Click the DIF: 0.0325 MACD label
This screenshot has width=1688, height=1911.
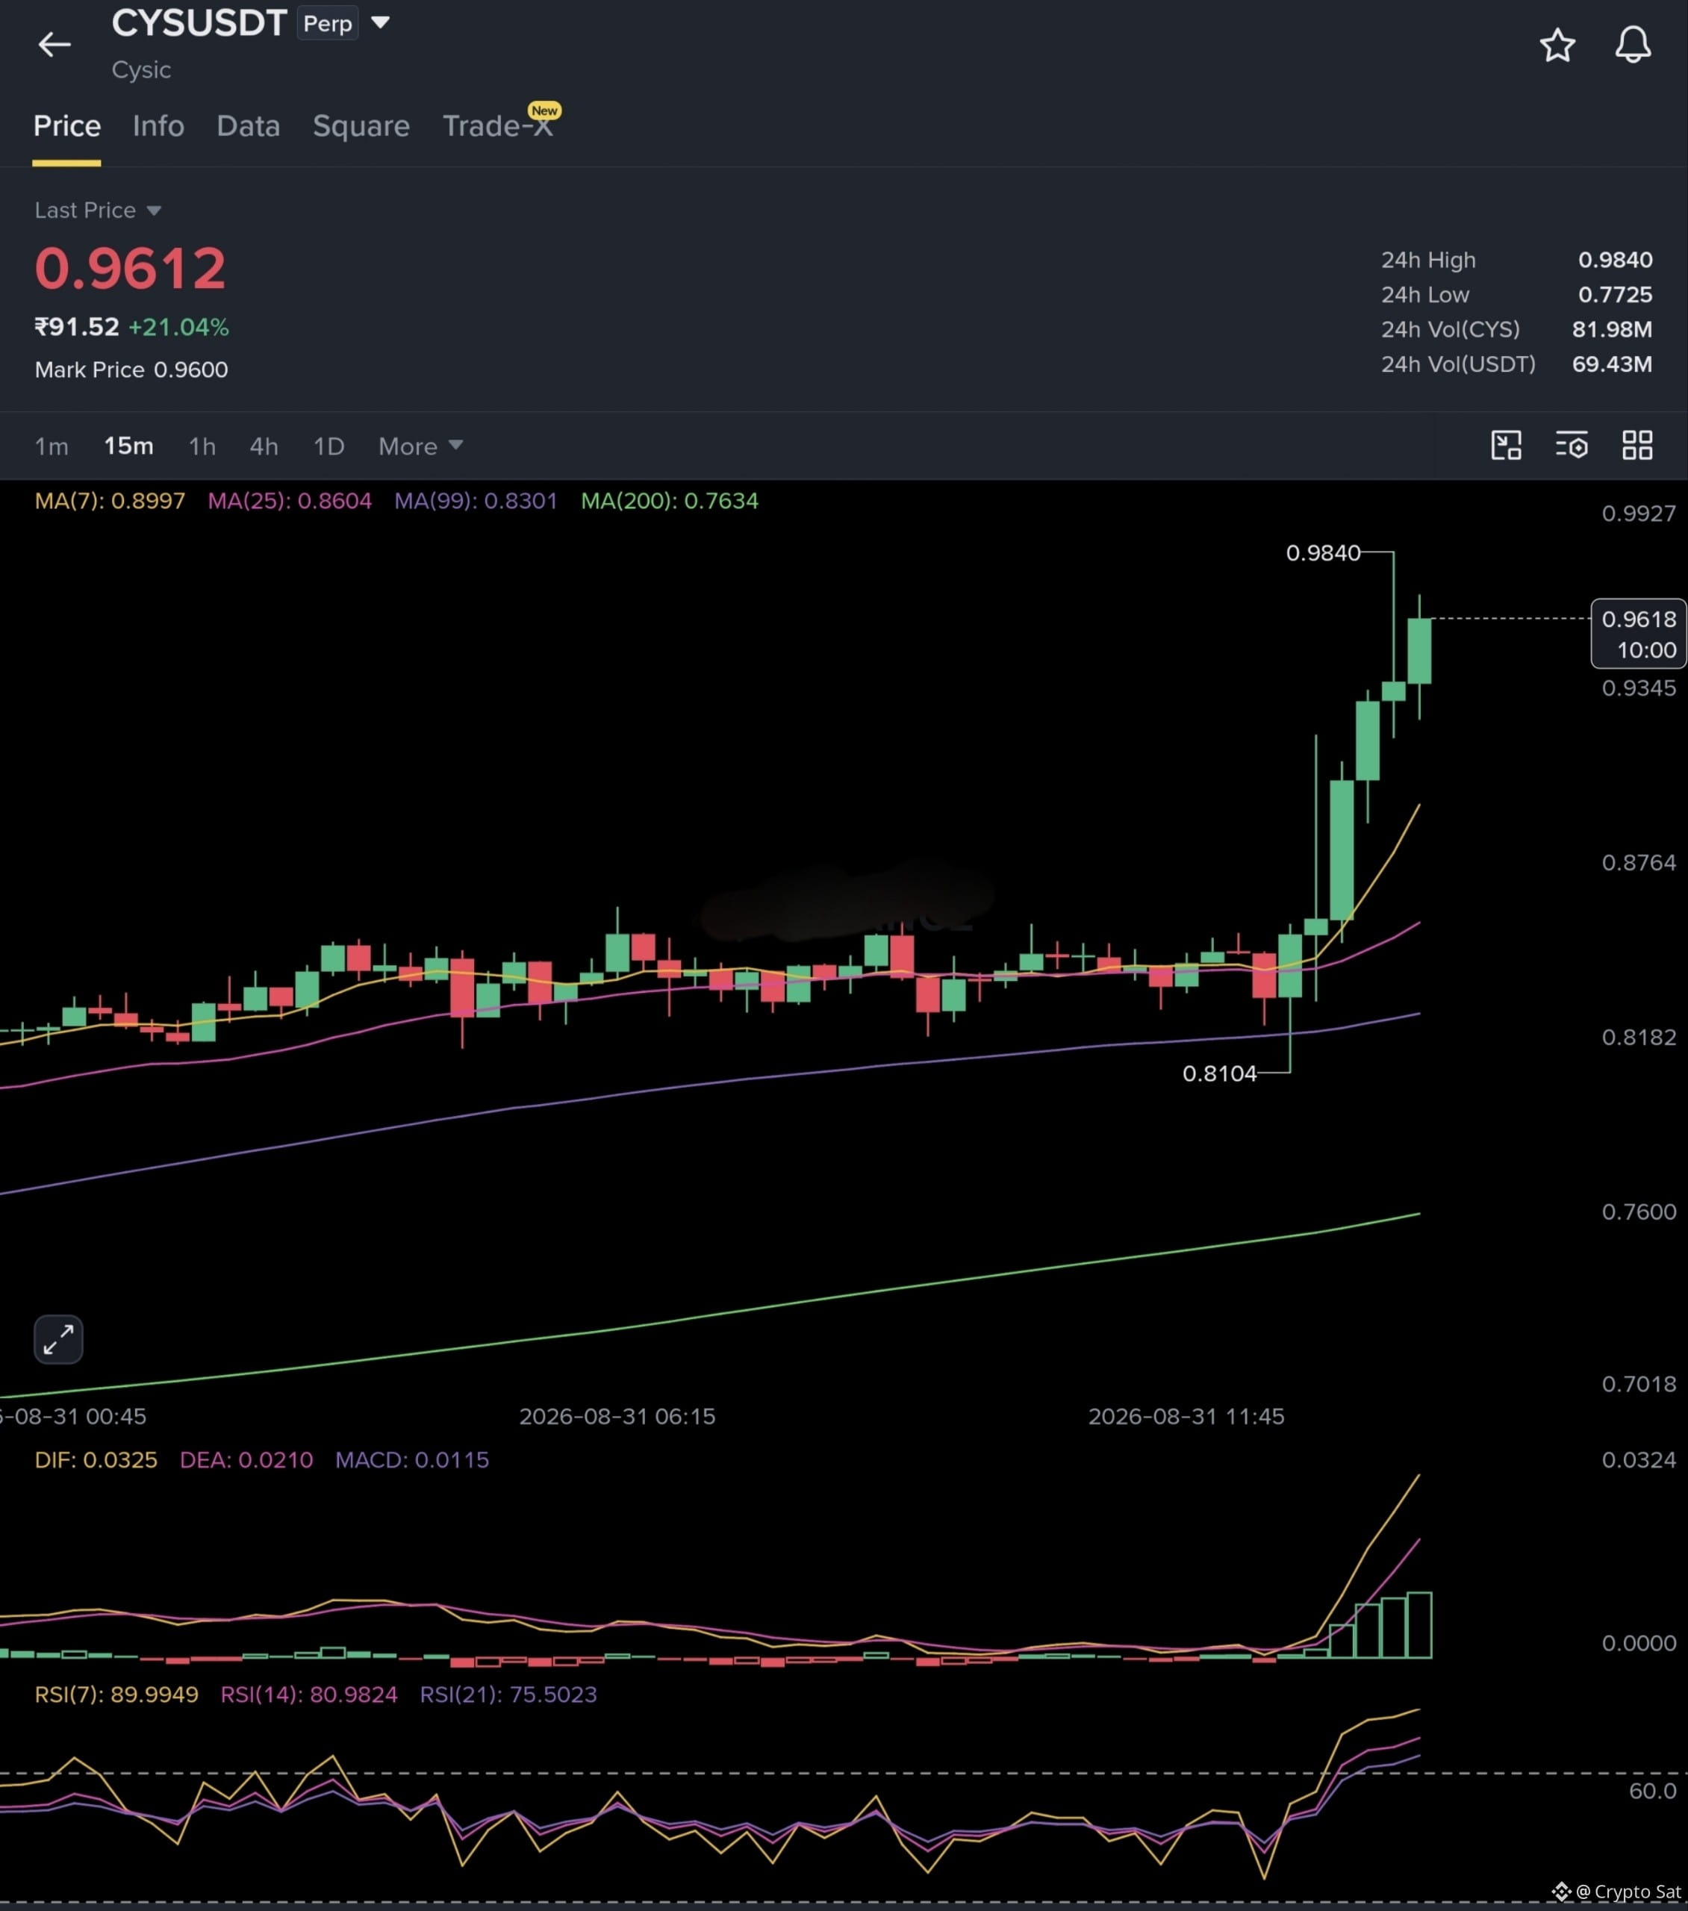point(96,1459)
